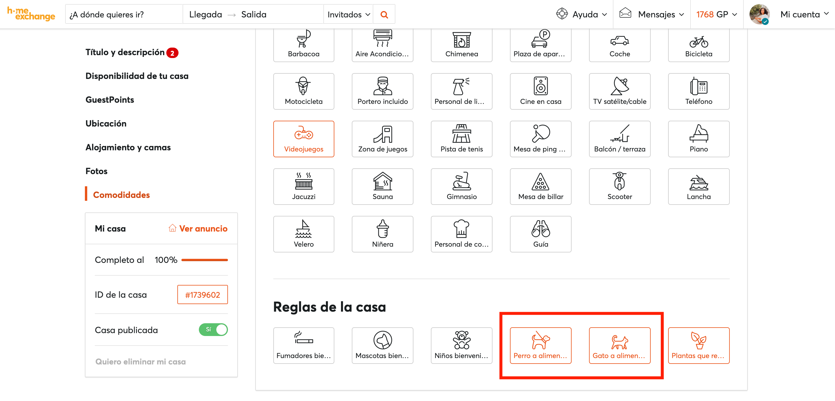The height and width of the screenshot is (401, 835).
Task: Click the Ver anuncio link
Action: (x=198, y=228)
